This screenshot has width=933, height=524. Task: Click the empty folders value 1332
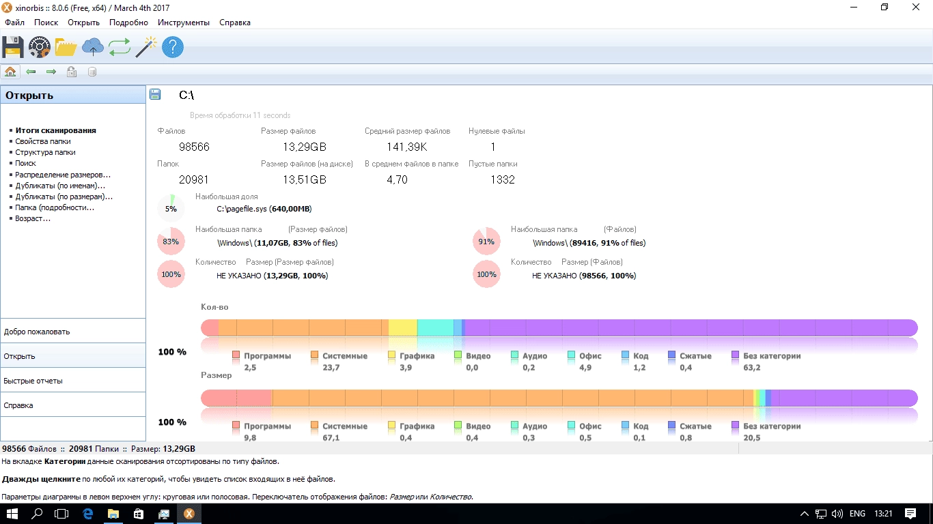[x=503, y=179]
